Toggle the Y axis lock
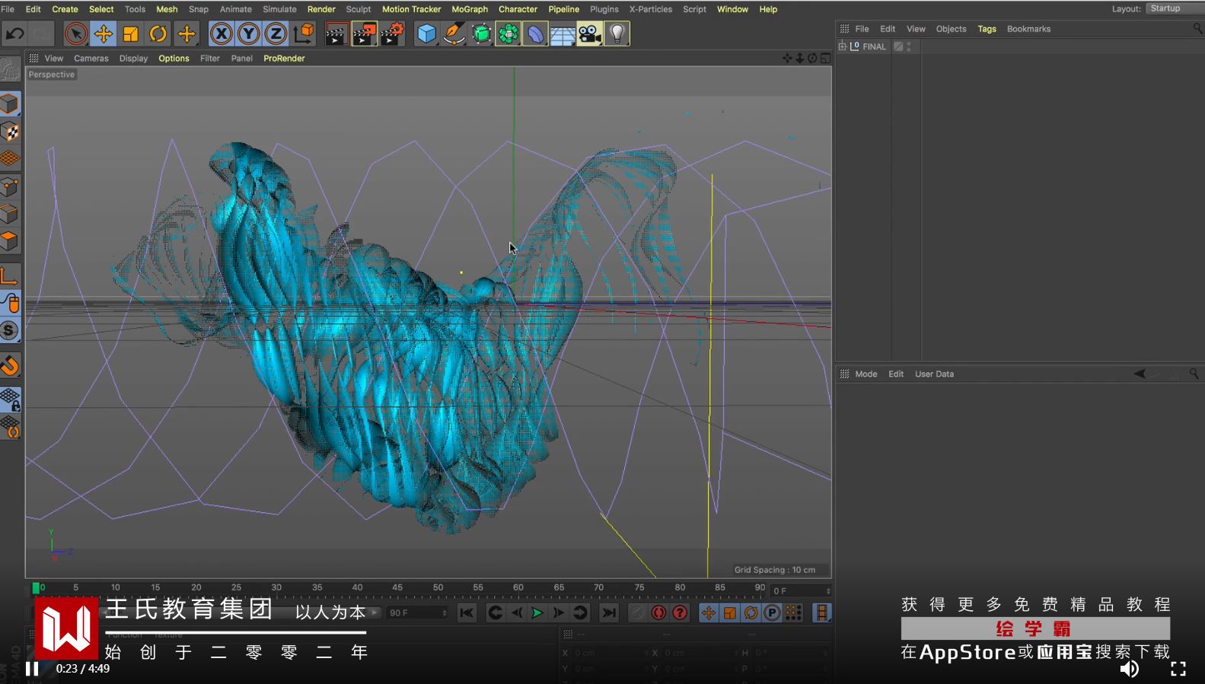Screen dimensions: 1205x684 pos(248,33)
